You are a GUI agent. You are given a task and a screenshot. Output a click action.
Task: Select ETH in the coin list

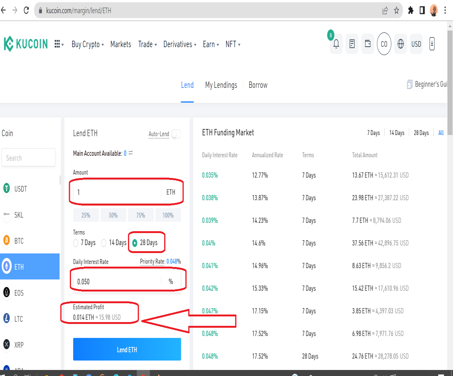point(30,267)
